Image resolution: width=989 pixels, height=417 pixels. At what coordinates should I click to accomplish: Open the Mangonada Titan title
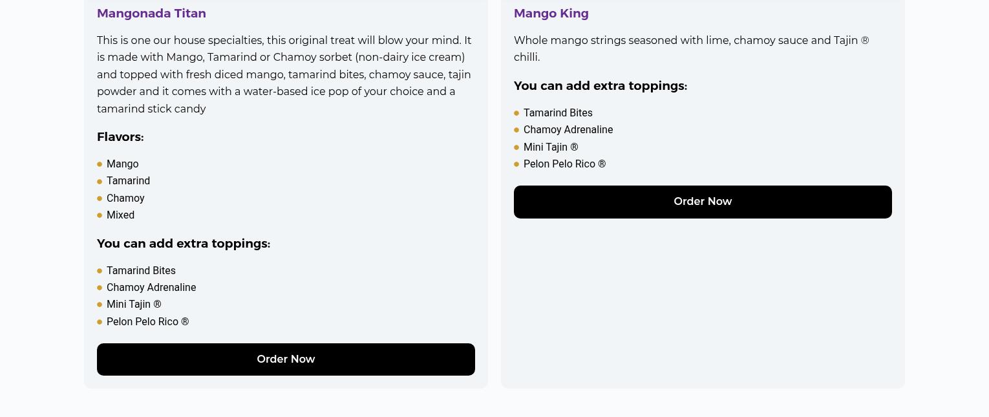pyautogui.click(x=151, y=14)
